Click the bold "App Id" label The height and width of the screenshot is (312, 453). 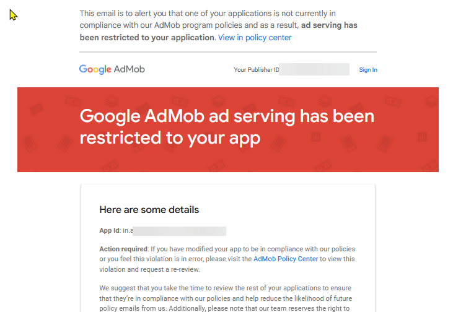109,231
